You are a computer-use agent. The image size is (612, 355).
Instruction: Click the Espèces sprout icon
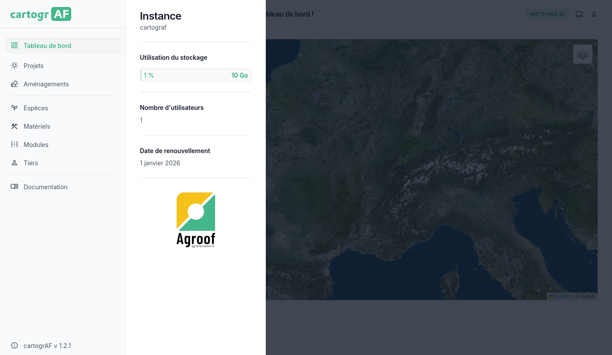14,108
